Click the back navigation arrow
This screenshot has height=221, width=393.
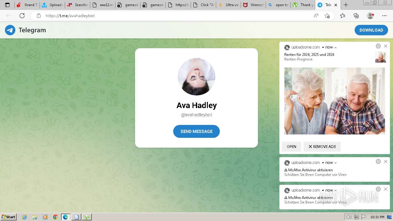(9, 16)
